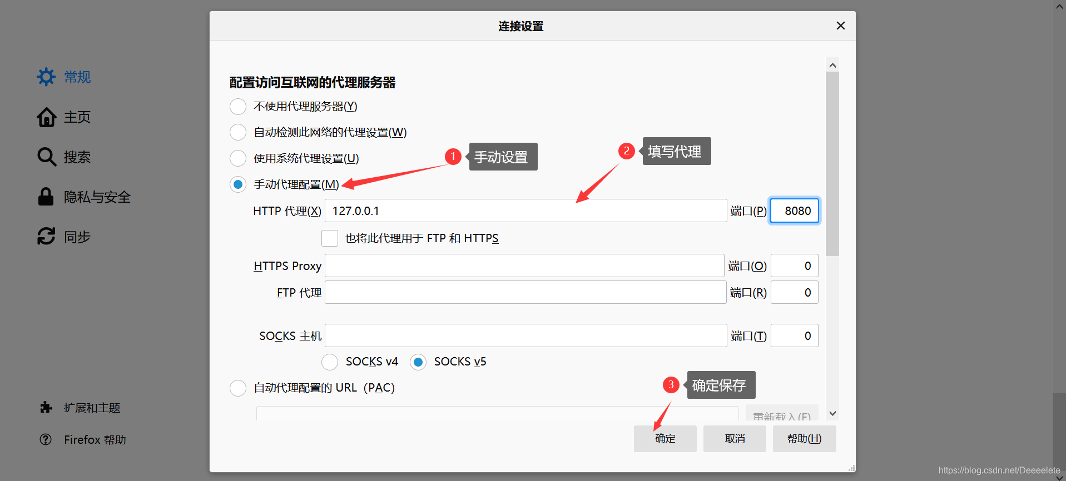Open dialog help with 帮助(H)
Screen dimensions: 1066x481
pos(804,439)
